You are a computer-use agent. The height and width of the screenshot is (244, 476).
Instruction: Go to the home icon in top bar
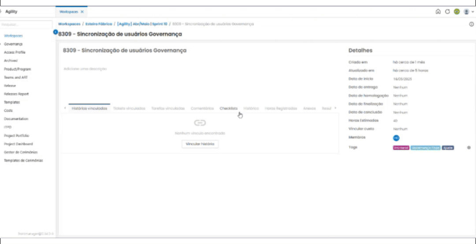pos(438,12)
